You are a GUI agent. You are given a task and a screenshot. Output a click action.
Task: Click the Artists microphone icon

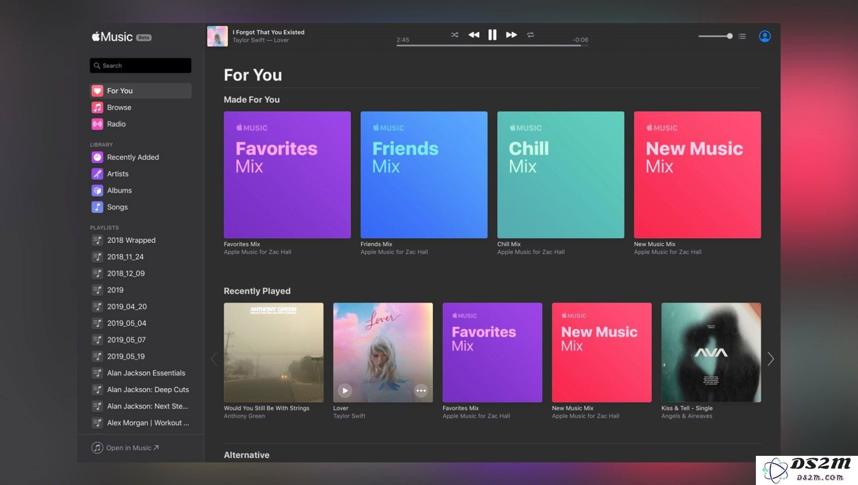pos(97,174)
